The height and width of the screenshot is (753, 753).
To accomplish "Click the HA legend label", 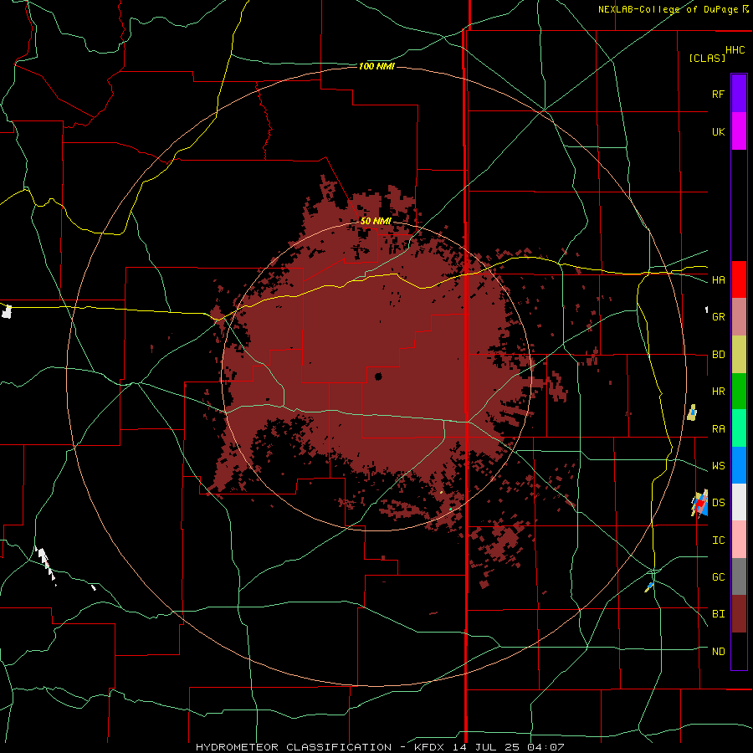I will tap(718, 280).
